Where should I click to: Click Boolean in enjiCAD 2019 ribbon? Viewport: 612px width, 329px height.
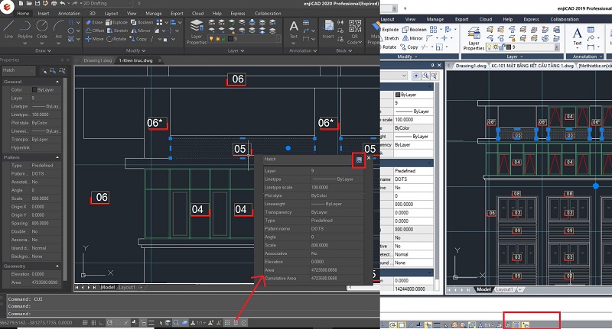[x=414, y=30]
